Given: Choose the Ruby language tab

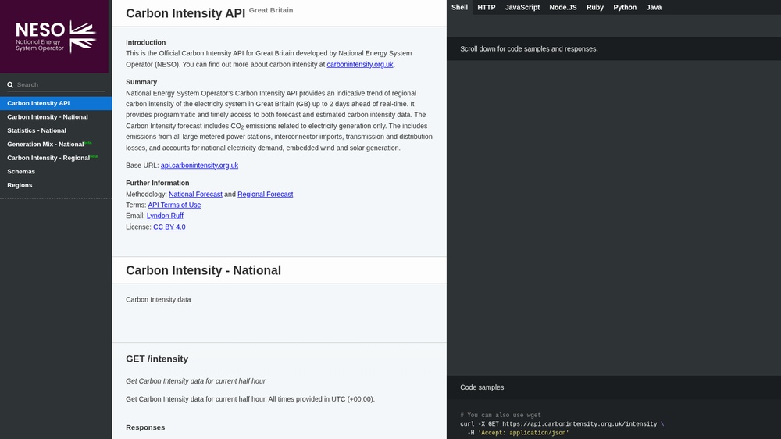Looking at the screenshot, I should pyautogui.click(x=594, y=8).
